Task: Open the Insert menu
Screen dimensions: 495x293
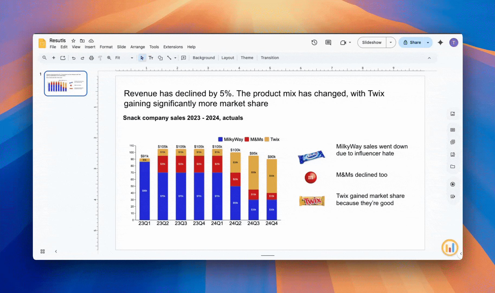Action: (x=90, y=47)
